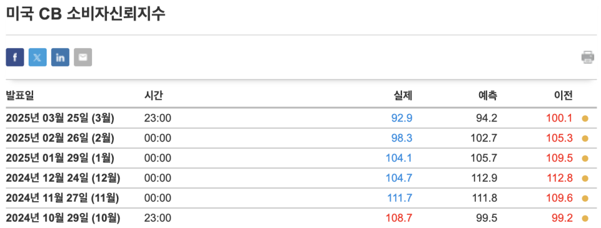Viewport: 601px width, 228px height.
Task: Click the forecast value 94.2
Action: (487, 118)
